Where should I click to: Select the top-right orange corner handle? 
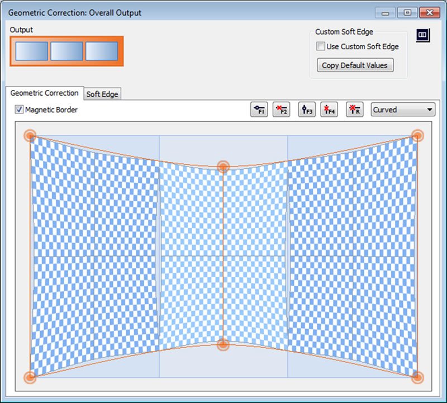417,135
